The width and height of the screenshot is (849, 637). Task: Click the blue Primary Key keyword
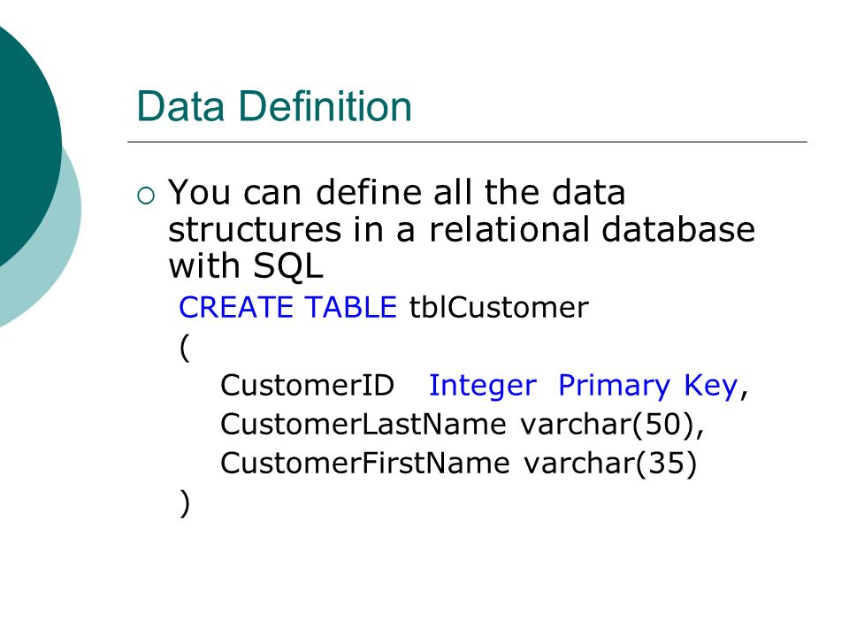coord(648,387)
